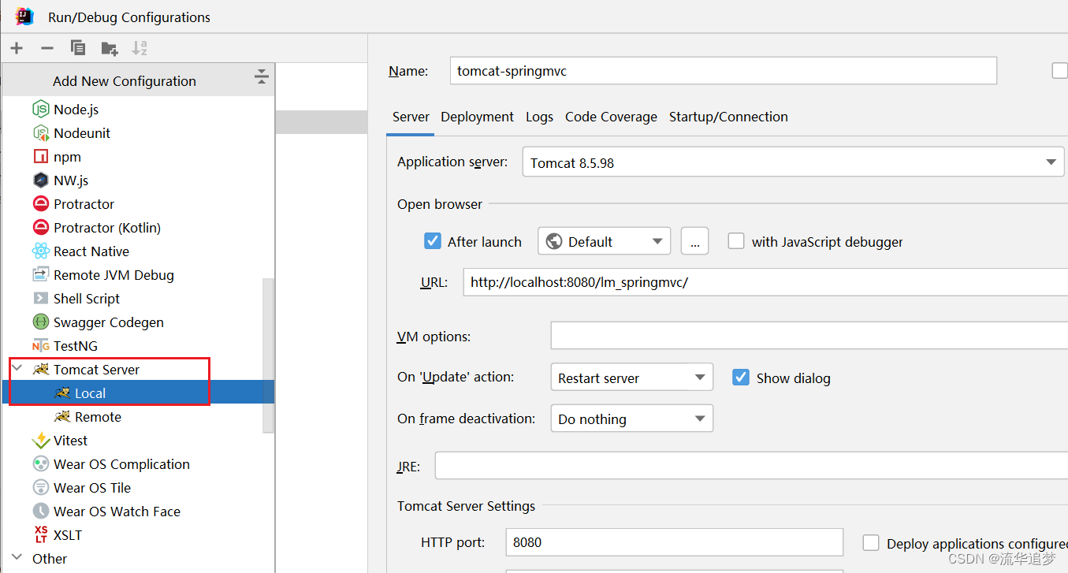Viewport: 1068px width, 573px height.
Task: Click the Tomcat Remote cat icon
Action: coord(62,417)
